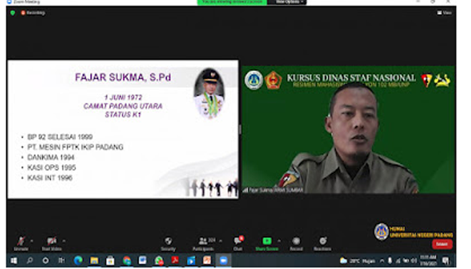471x269 pixels.
Task: Click the shared Fajar Sukma slide
Action: pos(122,129)
